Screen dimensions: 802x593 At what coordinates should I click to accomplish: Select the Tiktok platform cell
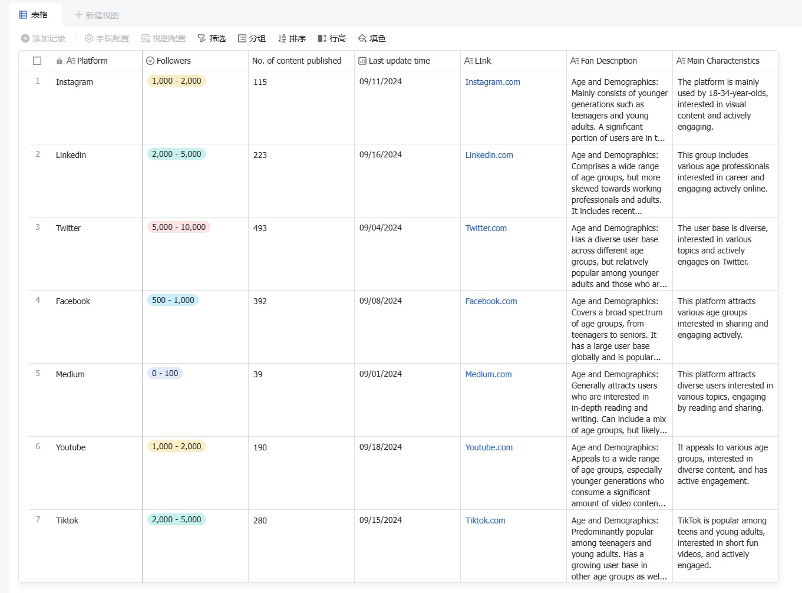coord(97,546)
